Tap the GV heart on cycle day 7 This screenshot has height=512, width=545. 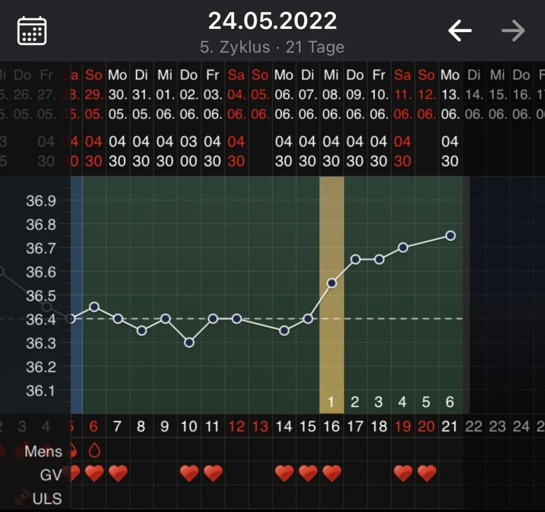tap(118, 473)
